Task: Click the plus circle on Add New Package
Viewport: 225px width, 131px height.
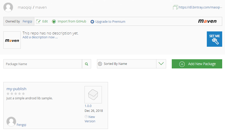Action: coord(182,64)
